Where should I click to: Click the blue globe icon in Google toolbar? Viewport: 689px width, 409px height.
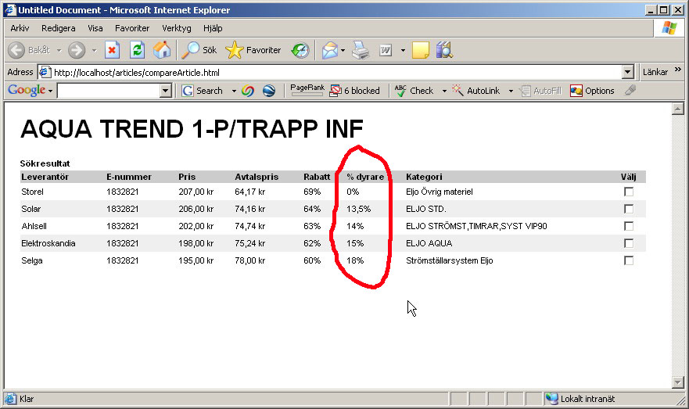[269, 91]
